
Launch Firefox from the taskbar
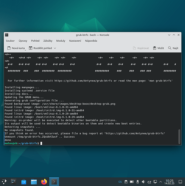(x=44, y=182)
